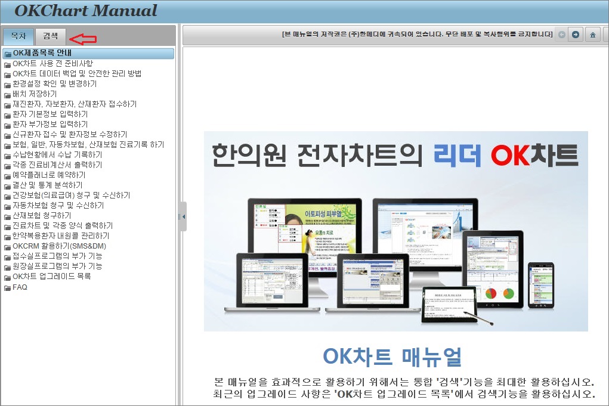Go forward with the right arrow button

pos(576,35)
